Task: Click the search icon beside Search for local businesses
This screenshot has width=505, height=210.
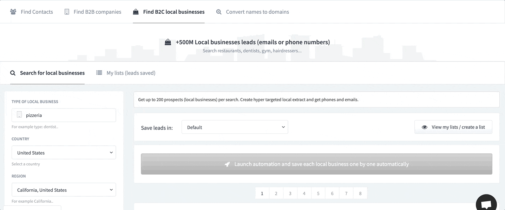Action: (x=13, y=73)
